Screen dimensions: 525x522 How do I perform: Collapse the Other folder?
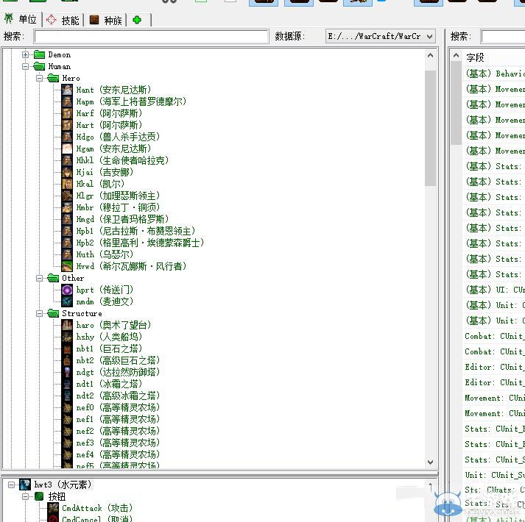coord(40,278)
